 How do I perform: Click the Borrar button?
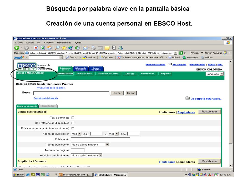pos(131,93)
